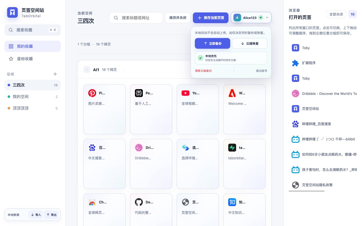Open the Chrome Web Store bookmark icon
Screen dimensions: 362x226
click(x=92, y=202)
